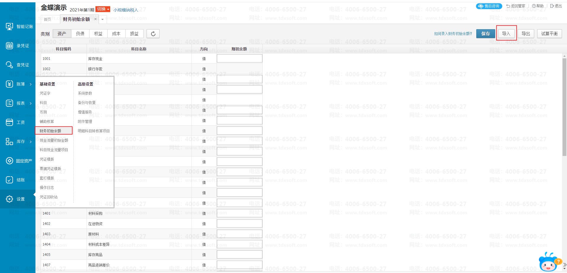The image size is (567, 273).
Task: Open the 工资 sidebar icon
Action: [x=9, y=122]
